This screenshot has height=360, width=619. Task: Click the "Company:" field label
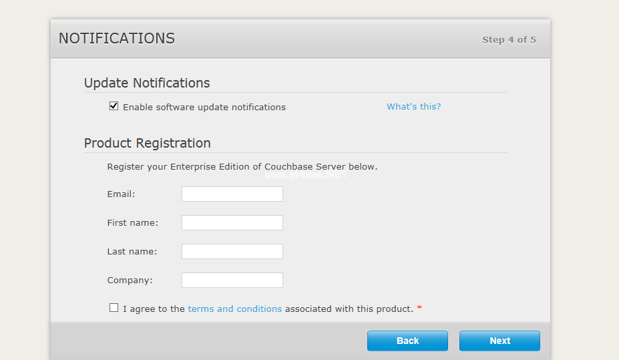[130, 281]
